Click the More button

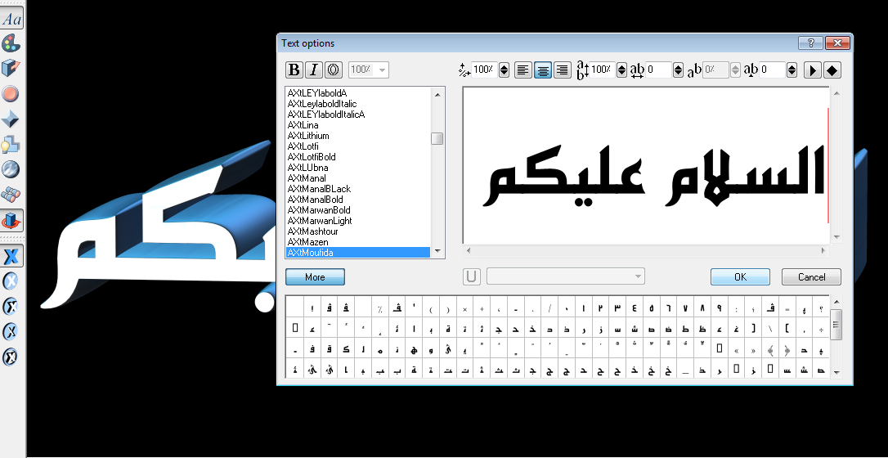pos(315,277)
